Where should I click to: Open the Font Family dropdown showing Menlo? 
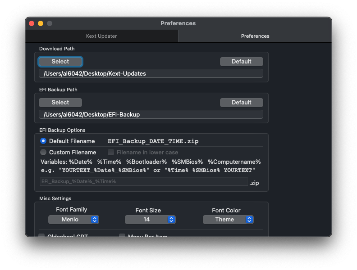tap(73, 220)
